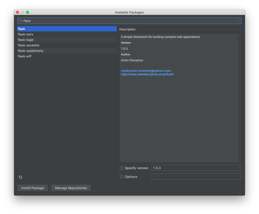Enable the Options checkbox
This screenshot has width=259, height=214.
coord(122,177)
